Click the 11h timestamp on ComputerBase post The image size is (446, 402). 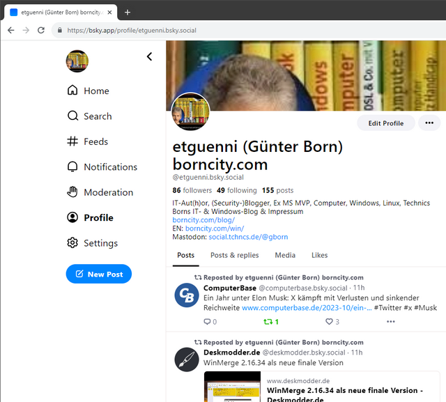(x=359, y=288)
